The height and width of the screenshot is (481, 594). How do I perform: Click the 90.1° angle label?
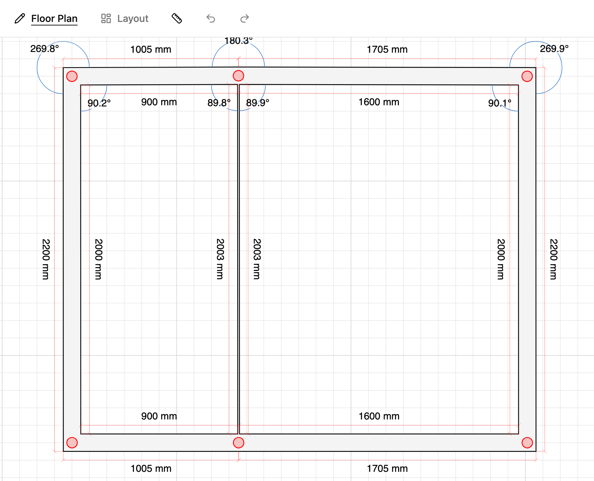pos(500,103)
